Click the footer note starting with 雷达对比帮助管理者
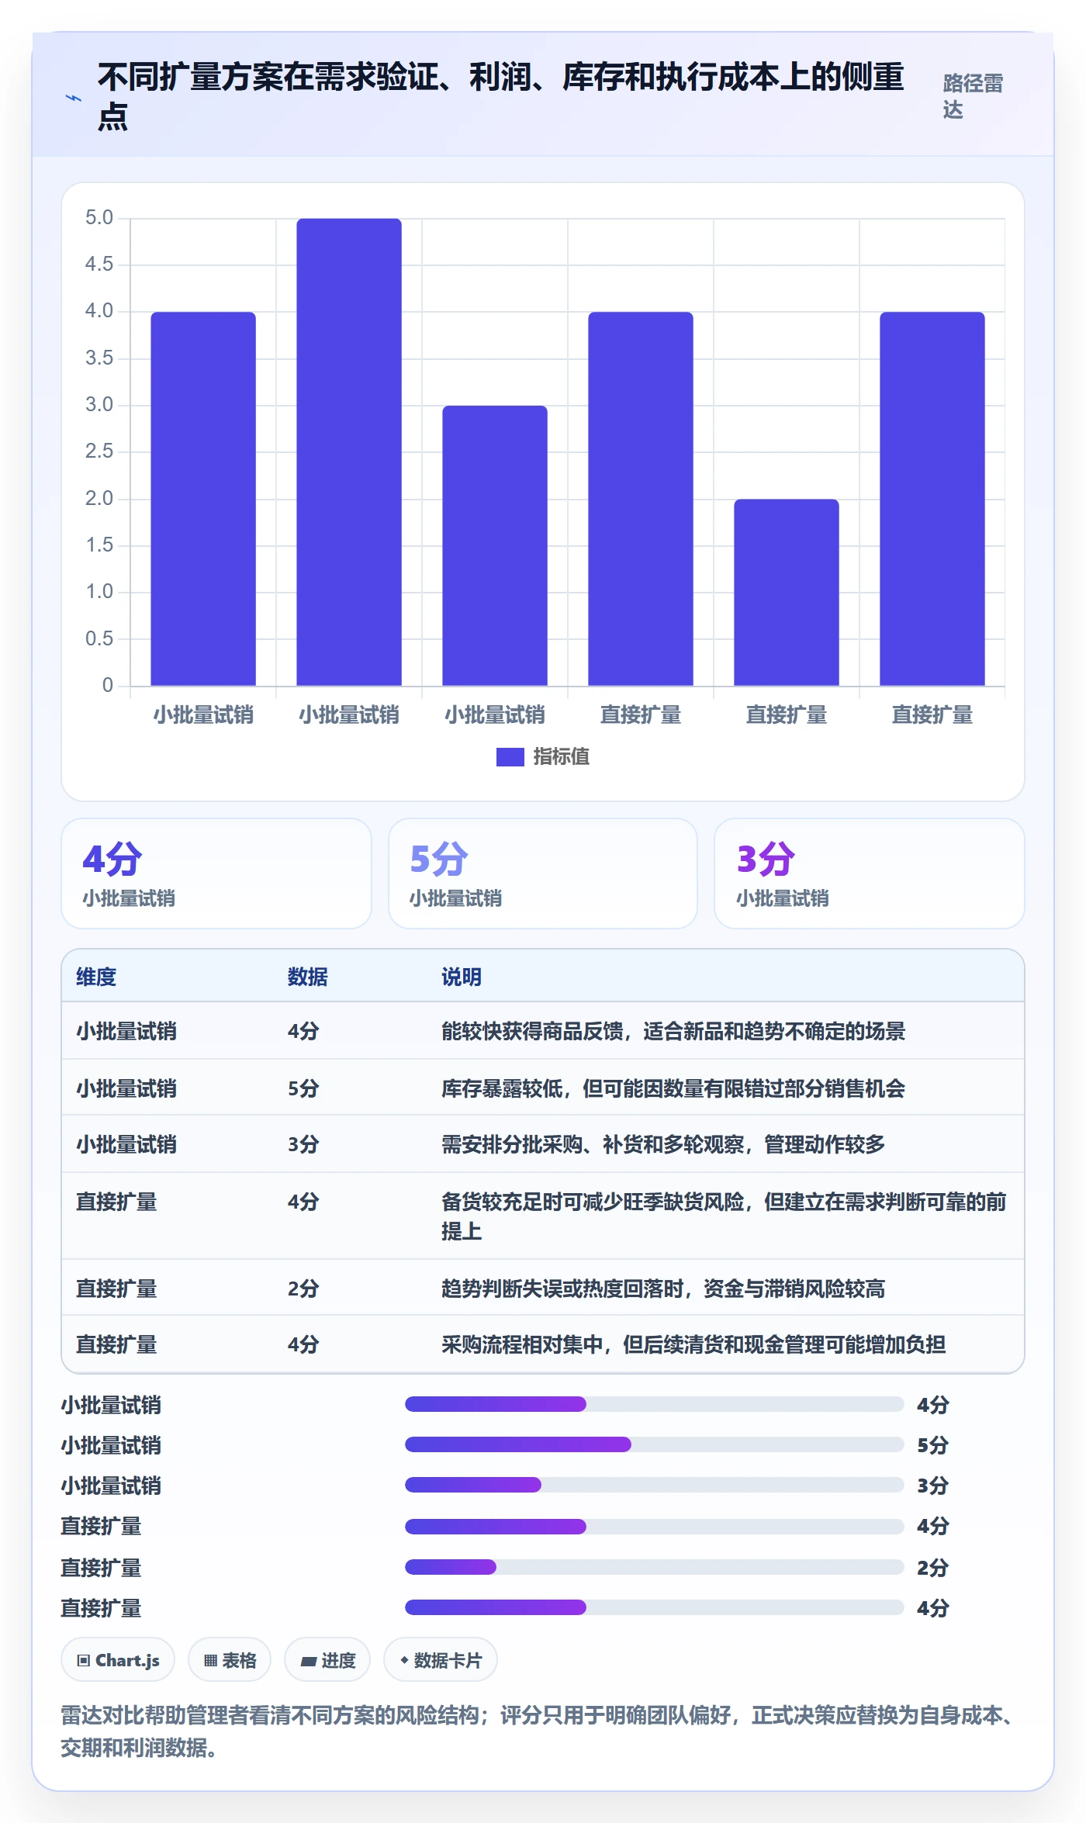Image resolution: width=1086 pixels, height=1823 pixels. 538,1731
